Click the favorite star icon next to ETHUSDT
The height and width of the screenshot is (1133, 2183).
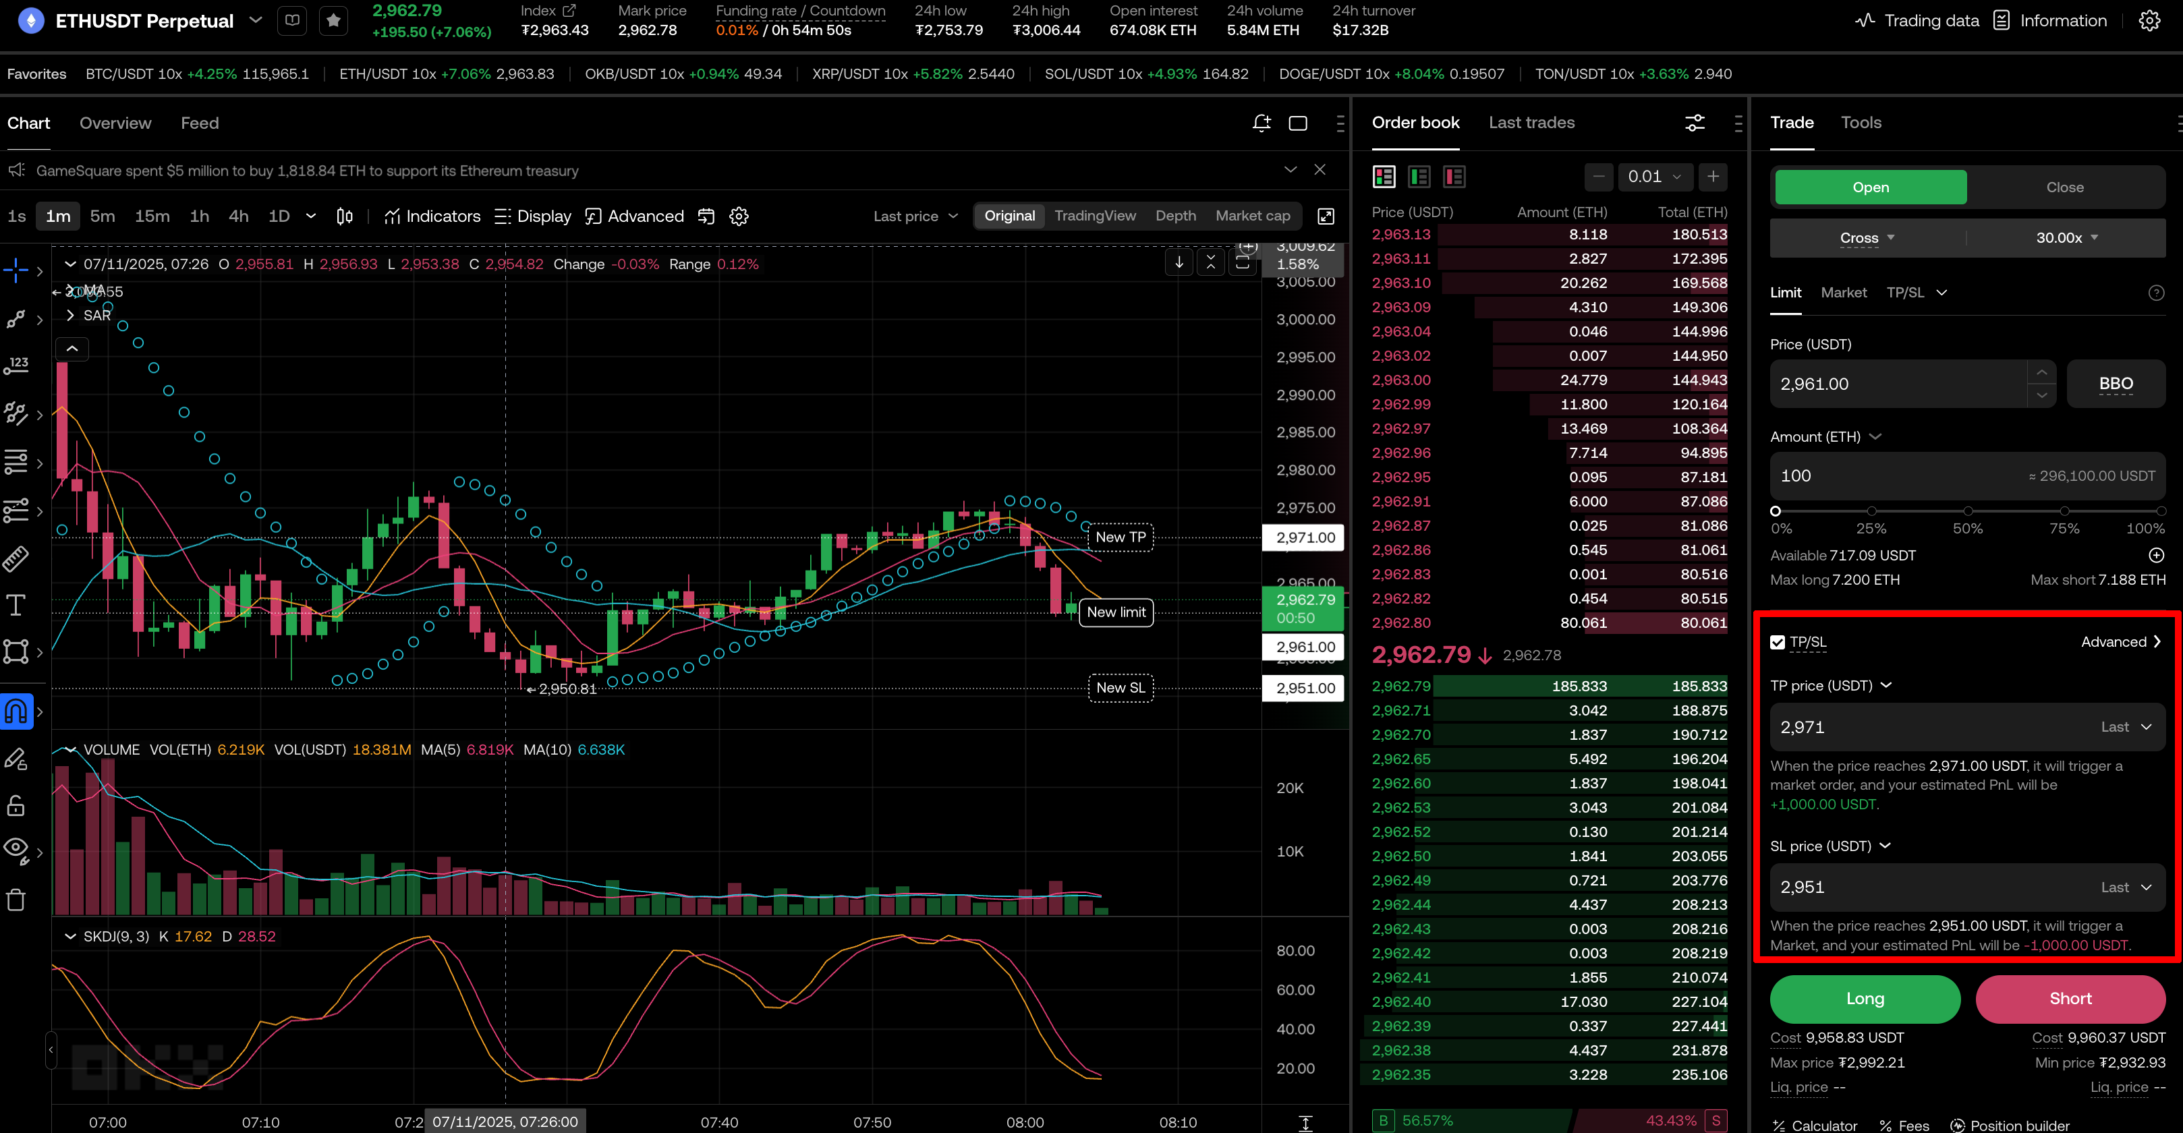pyautogui.click(x=333, y=20)
